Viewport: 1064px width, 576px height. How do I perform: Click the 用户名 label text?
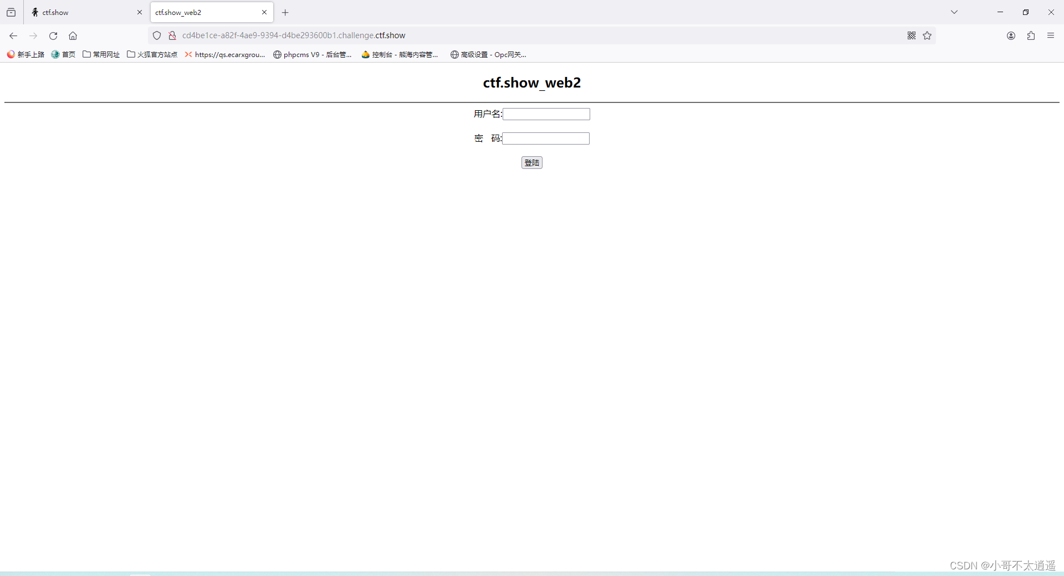point(488,114)
